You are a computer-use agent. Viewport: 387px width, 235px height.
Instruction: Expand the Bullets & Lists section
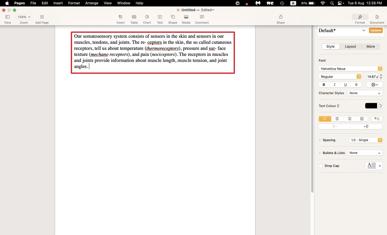pos(320,153)
